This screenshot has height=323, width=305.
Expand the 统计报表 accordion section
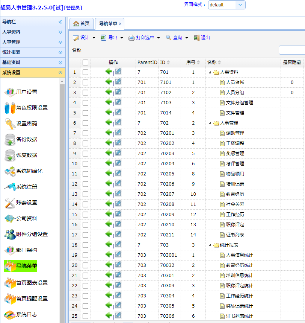tap(33, 52)
